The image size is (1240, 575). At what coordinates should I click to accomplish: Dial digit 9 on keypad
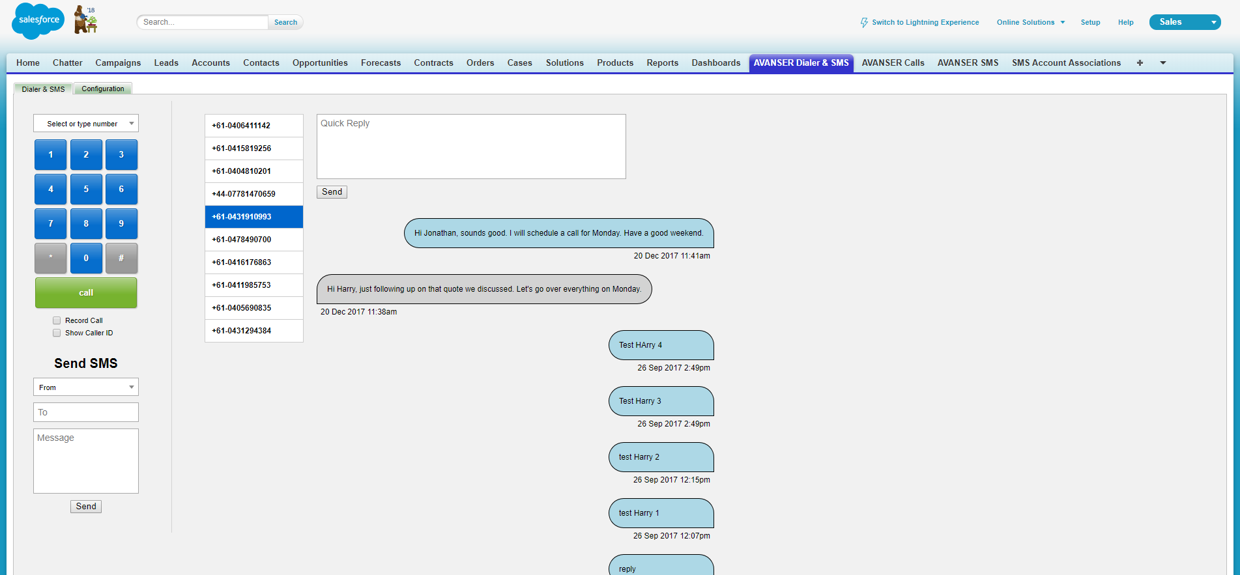(121, 224)
